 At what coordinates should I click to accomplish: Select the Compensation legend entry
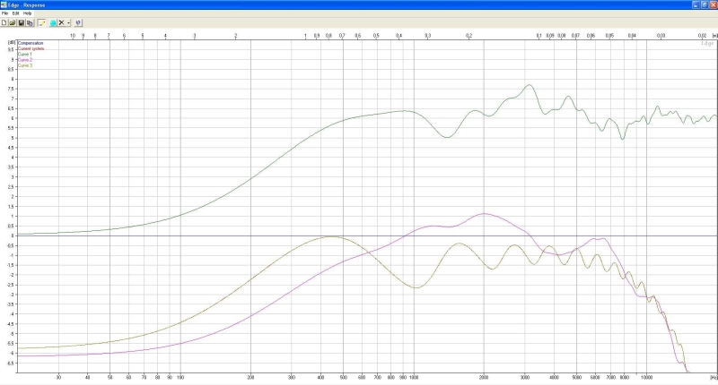coord(29,43)
